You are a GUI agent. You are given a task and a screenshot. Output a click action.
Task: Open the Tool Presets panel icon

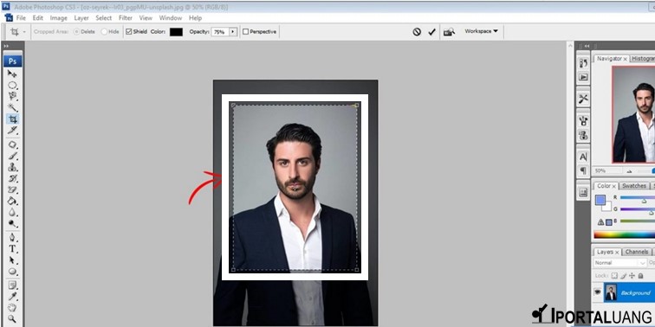pyautogui.click(x=583, y=99)
